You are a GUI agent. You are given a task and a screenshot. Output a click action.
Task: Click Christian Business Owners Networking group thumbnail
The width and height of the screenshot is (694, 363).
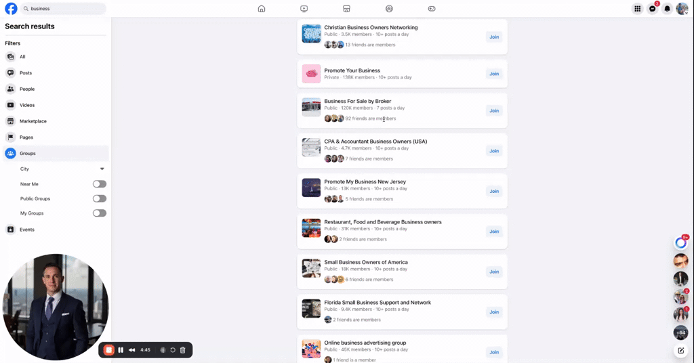pyautogui.click(x=311, y=34)
